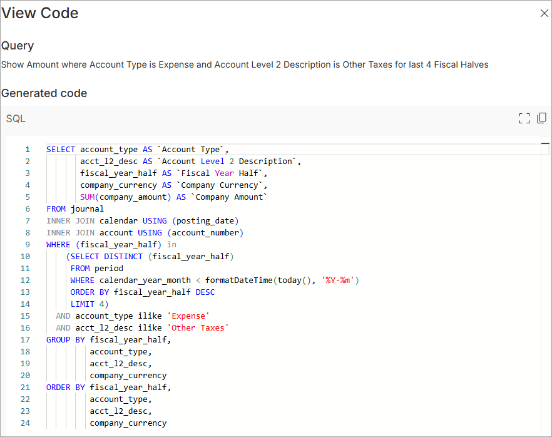Viewport: 552px width, 437px height.
Task: Click line number 1 in the code editor
Action: tap(28, 149)
